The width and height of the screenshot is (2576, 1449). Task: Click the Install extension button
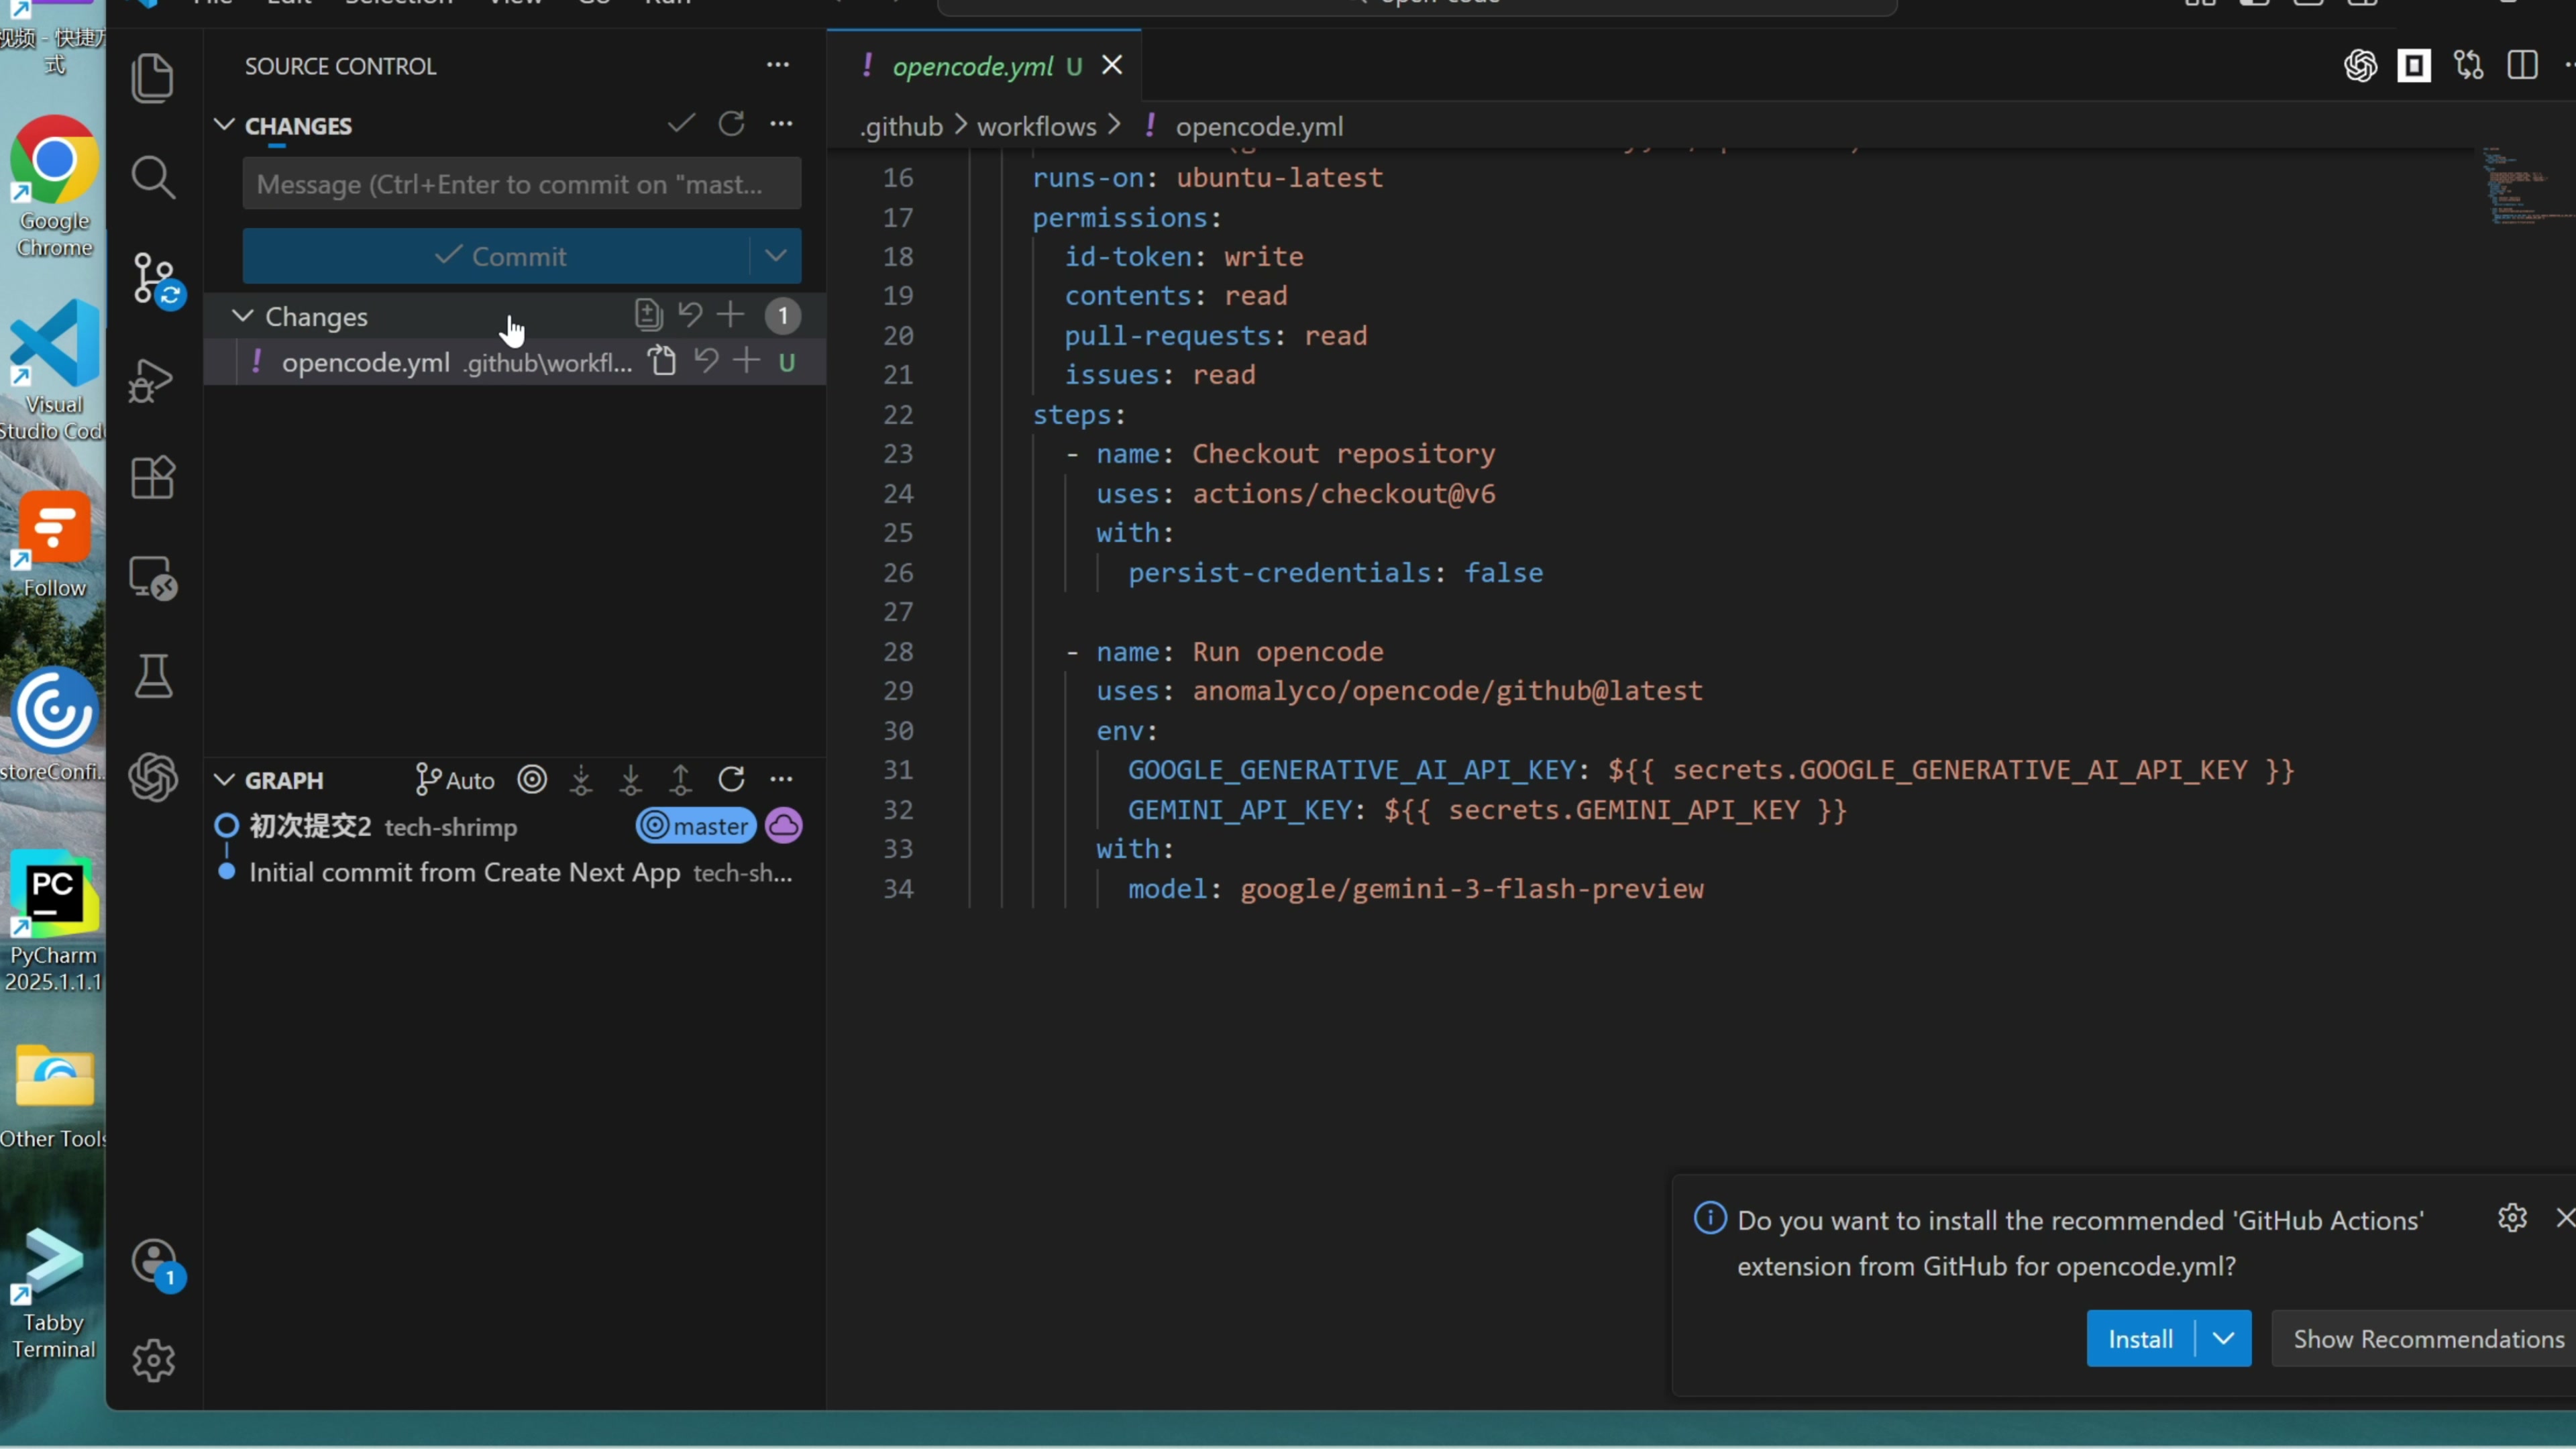(x=2140, y=1338)
